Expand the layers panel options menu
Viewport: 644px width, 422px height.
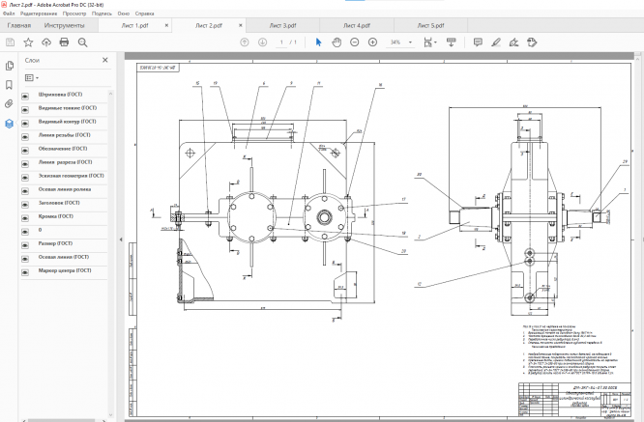(30, 76)
